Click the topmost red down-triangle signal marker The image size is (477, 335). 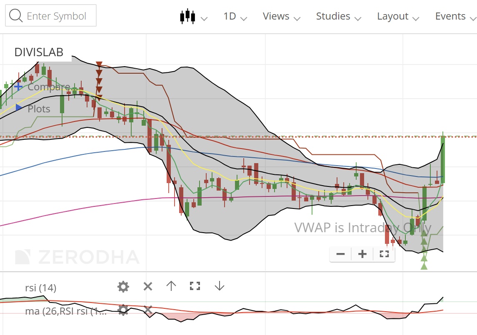[99, 64]
